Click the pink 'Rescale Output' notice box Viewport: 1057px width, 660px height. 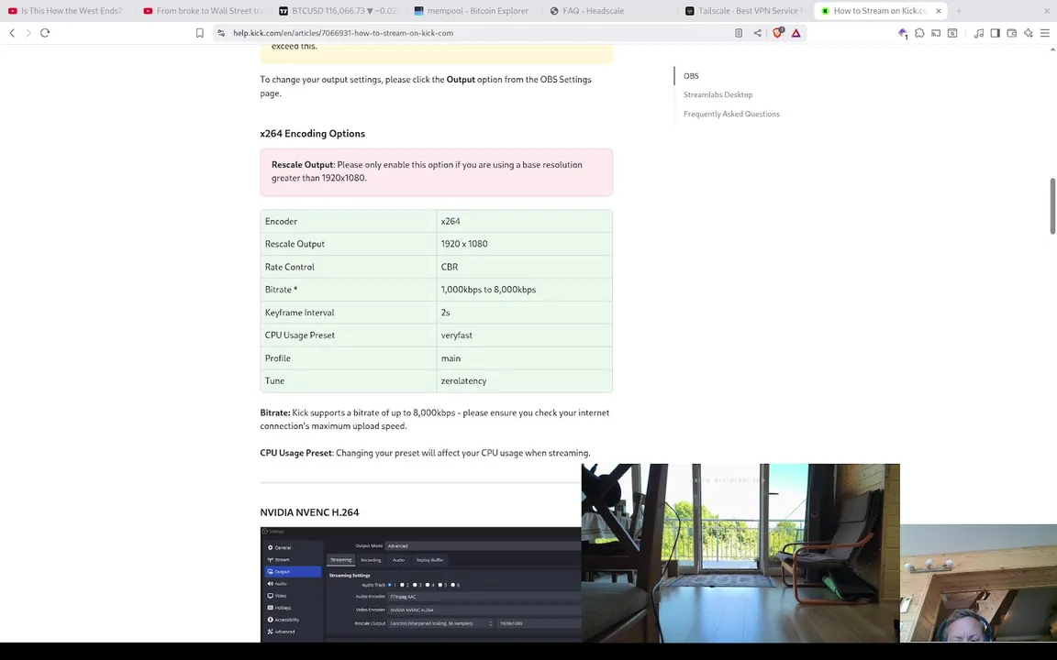[x=436, y=172]
